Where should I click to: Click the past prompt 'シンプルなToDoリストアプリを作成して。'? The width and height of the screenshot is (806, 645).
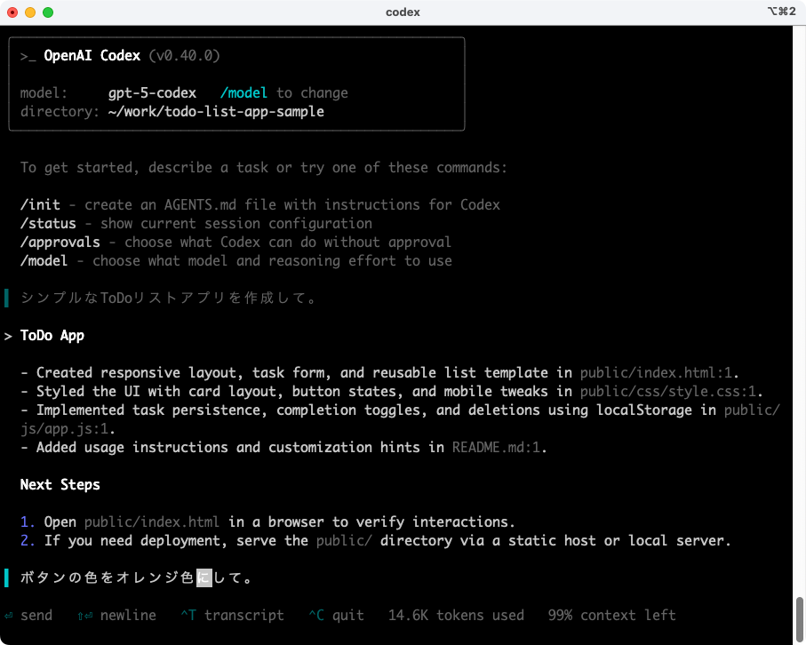click(x=169, y=299)
